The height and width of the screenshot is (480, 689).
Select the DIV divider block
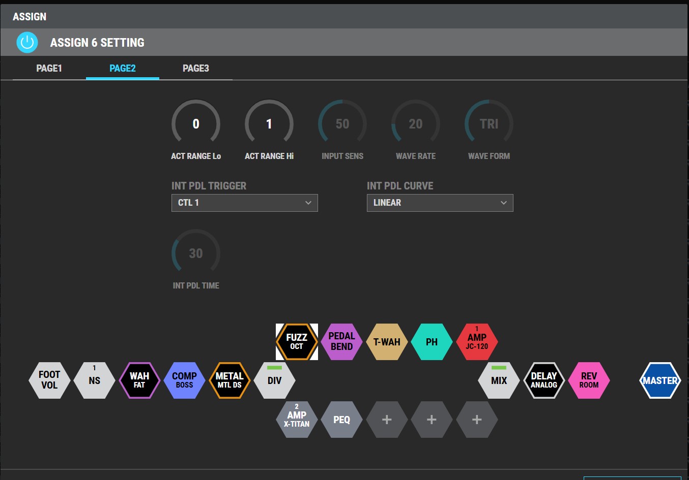click(x=274, y=380)
